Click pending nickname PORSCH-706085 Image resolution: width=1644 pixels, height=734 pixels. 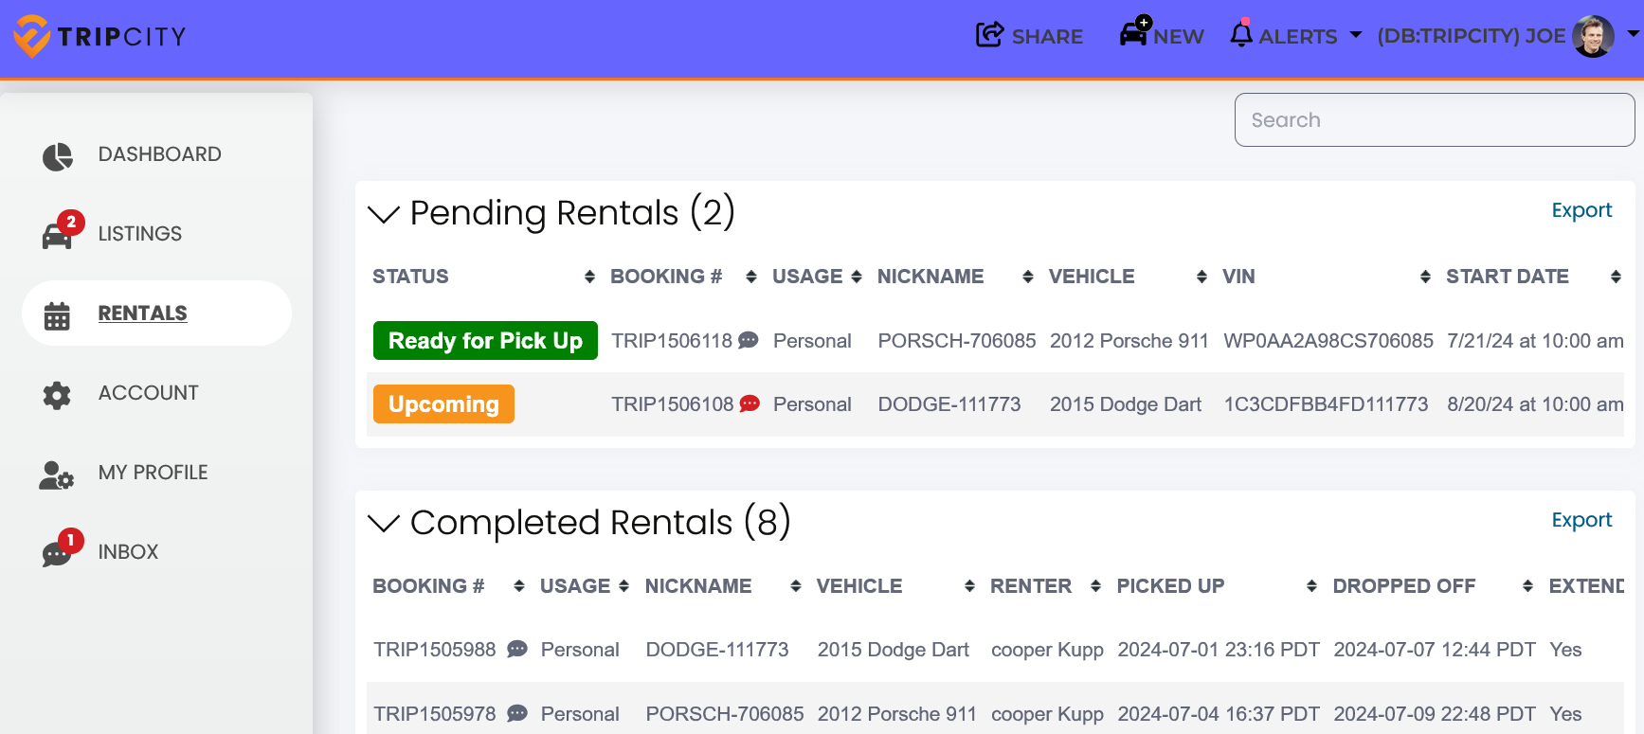pyautogui.click(x=957, y=341)
